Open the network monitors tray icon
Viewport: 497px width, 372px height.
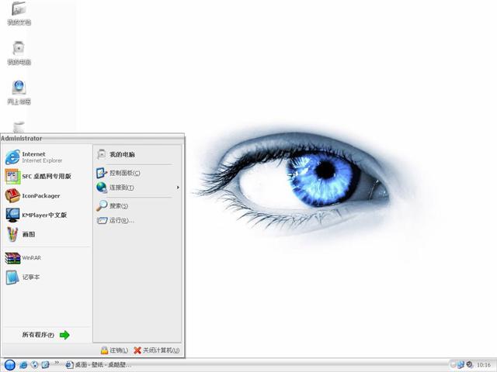click(461, 365)
